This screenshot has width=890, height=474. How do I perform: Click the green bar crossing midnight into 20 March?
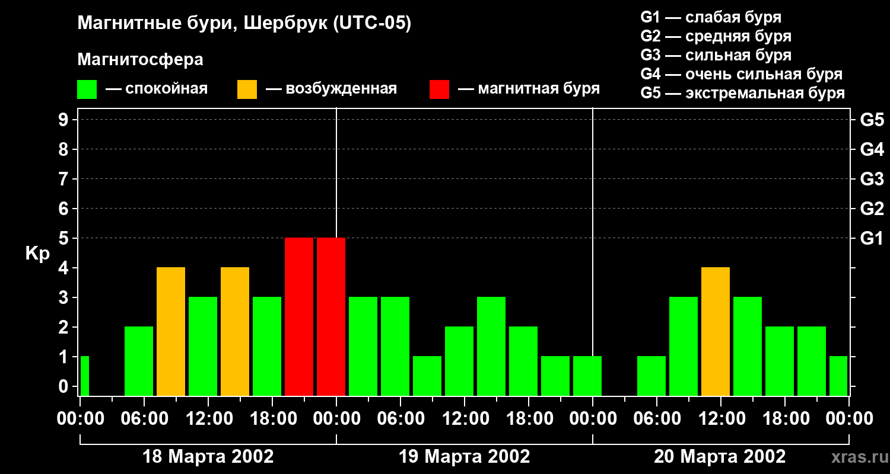pos(587,376)
